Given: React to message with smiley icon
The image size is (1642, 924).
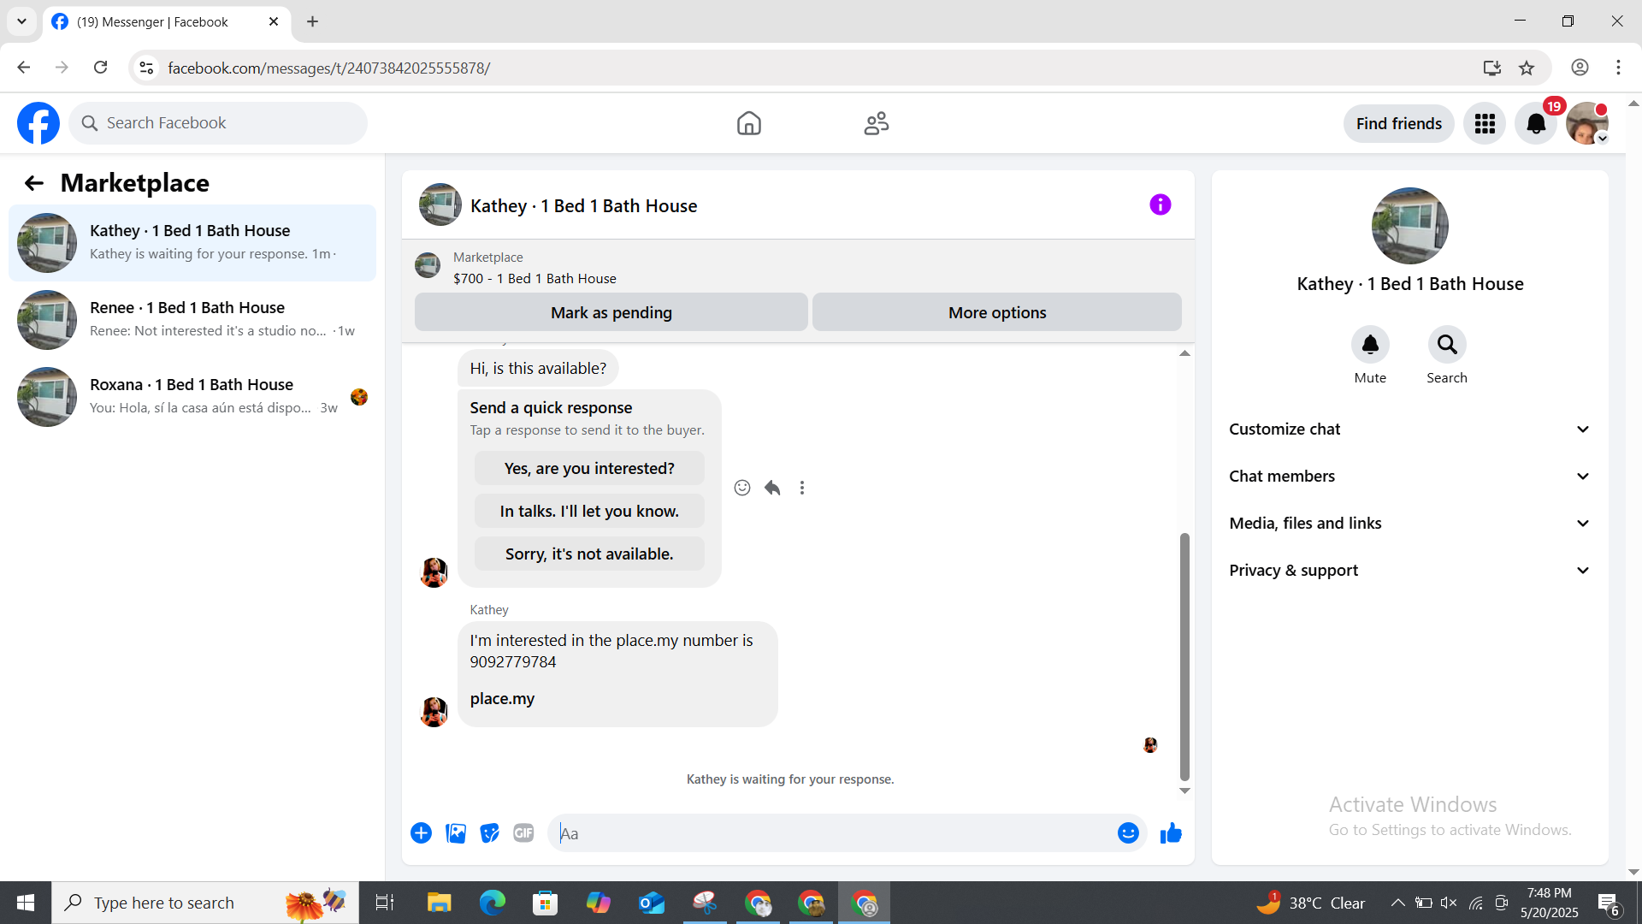Looking at the screenshot, I should click(742, 488).
